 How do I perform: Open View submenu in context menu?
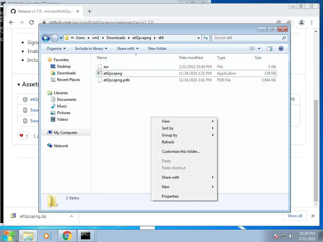[x=184, y=121]
